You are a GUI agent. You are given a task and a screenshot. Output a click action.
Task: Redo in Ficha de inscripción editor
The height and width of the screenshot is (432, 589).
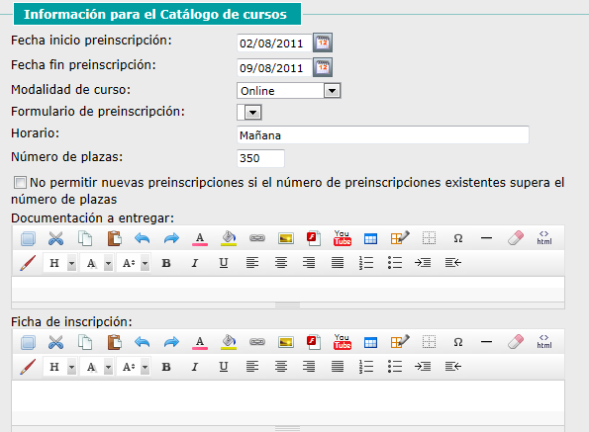point(171,342)
